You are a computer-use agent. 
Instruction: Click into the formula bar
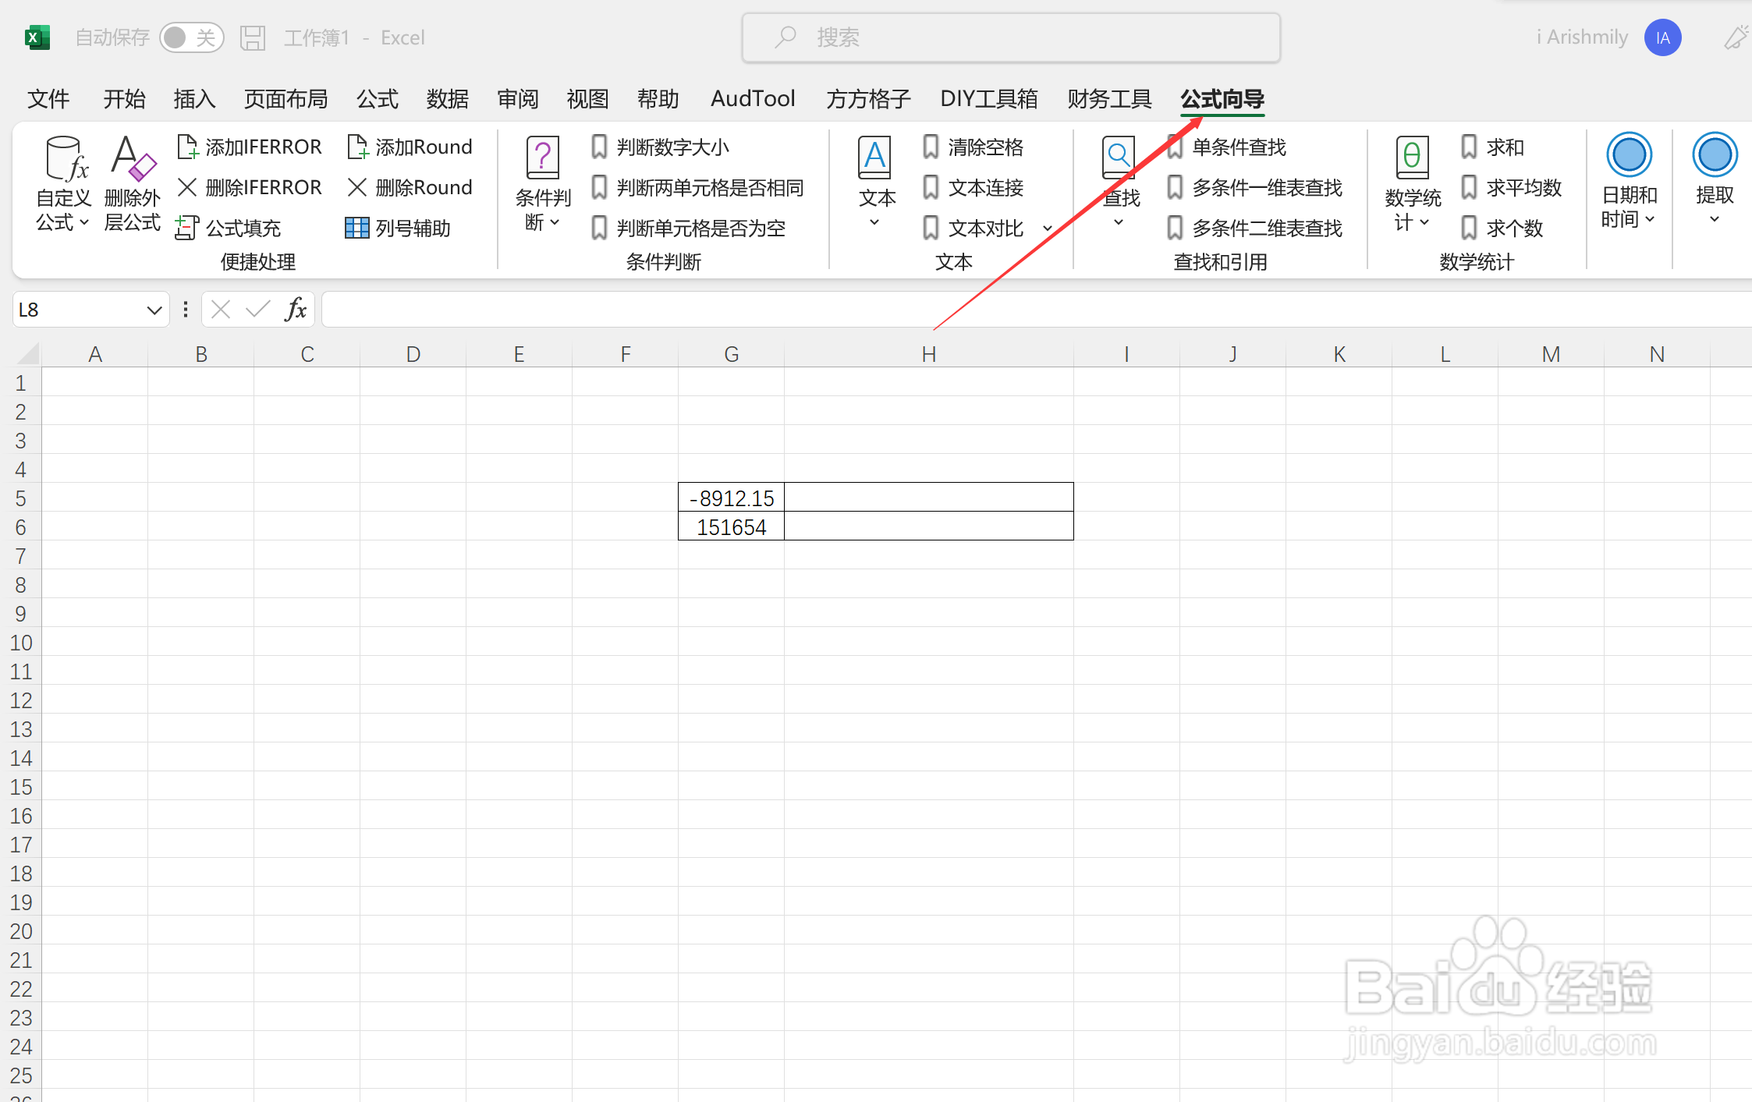[x=1036, y=310]
